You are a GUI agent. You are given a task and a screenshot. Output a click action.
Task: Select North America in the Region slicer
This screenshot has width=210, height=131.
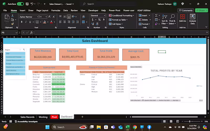(15, 70)
